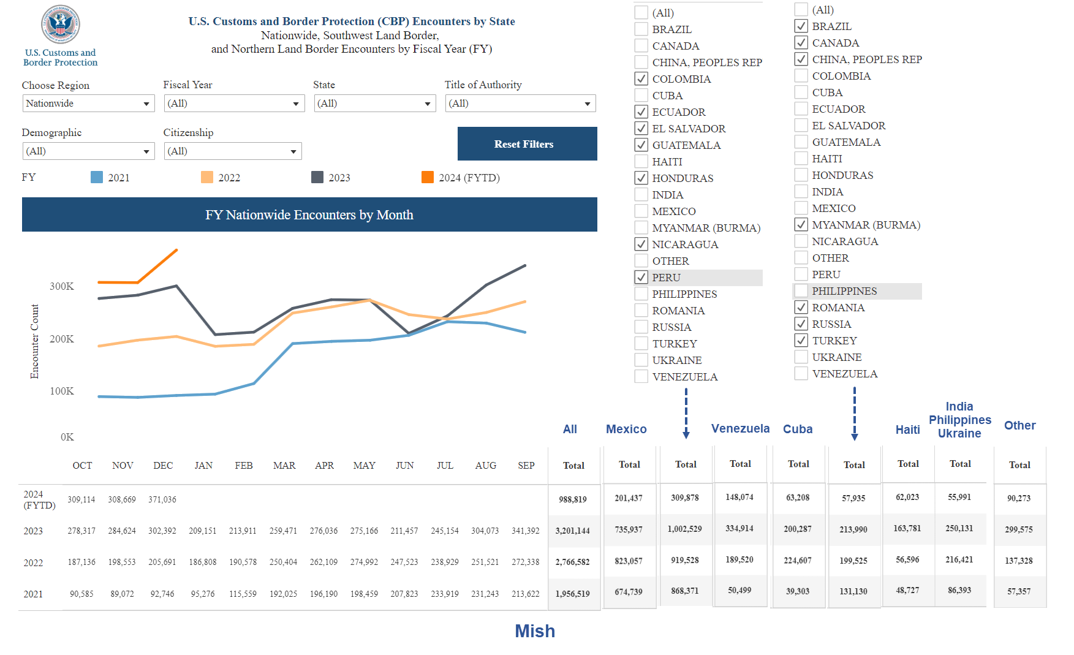Image resolution: width=1074 pixels, height=655 pixels.
Task: Check MEXICO in the right country list
Action: [x=801, y=208]
